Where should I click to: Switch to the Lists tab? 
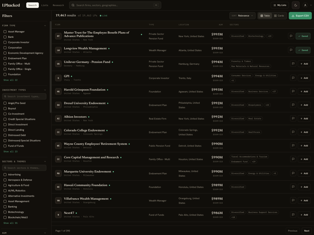coord(45,5)
